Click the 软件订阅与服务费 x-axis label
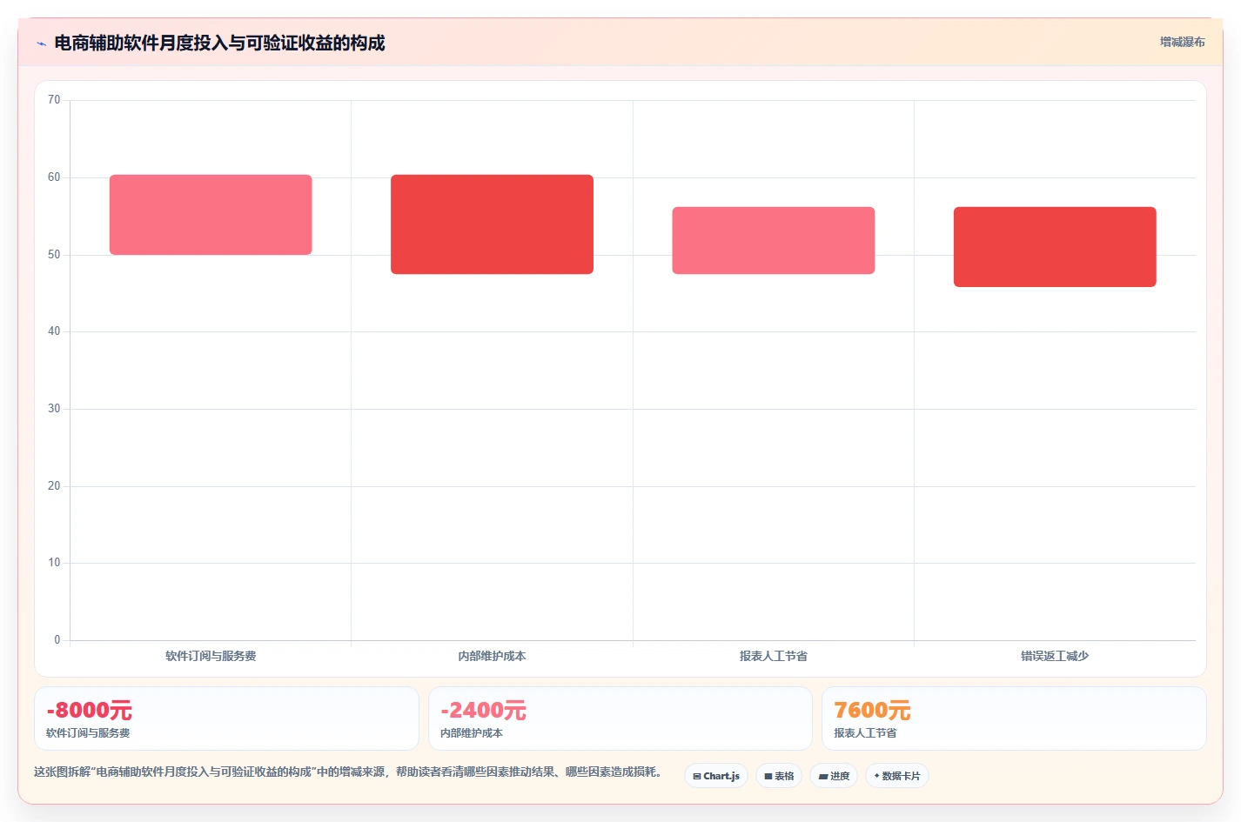Viewport: 1241px width, 822px height. (211, 656)
